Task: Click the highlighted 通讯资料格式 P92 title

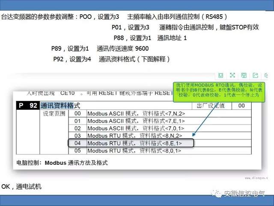Action: point(60,106)
